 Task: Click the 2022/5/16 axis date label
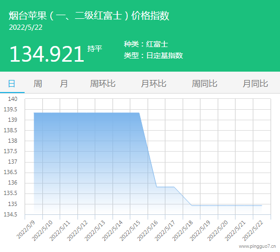tap(148, 231)
